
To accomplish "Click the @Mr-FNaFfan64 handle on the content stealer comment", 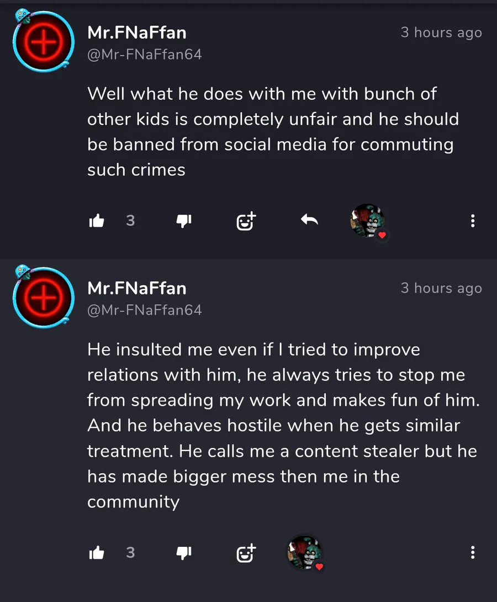I will [145, 310].
